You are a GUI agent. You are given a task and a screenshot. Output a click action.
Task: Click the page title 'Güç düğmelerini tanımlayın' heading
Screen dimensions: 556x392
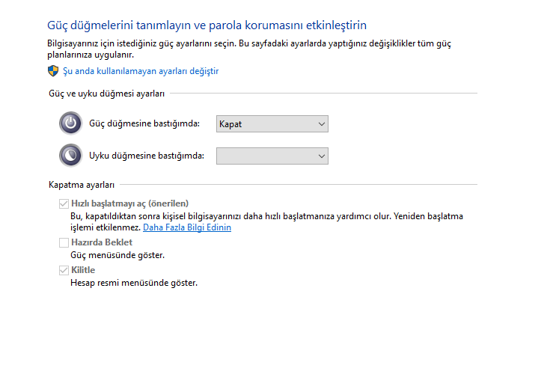point(207,25)
